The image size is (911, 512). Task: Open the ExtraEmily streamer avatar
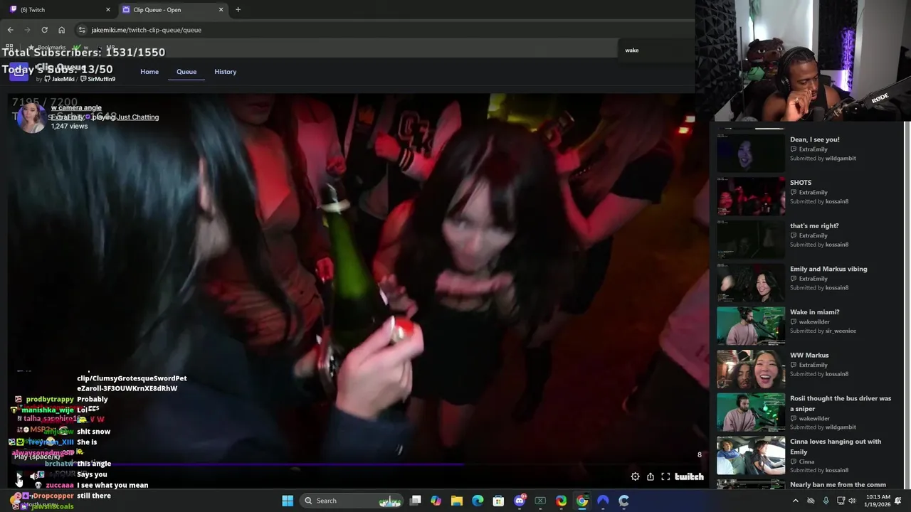click(x=31, y=117)
